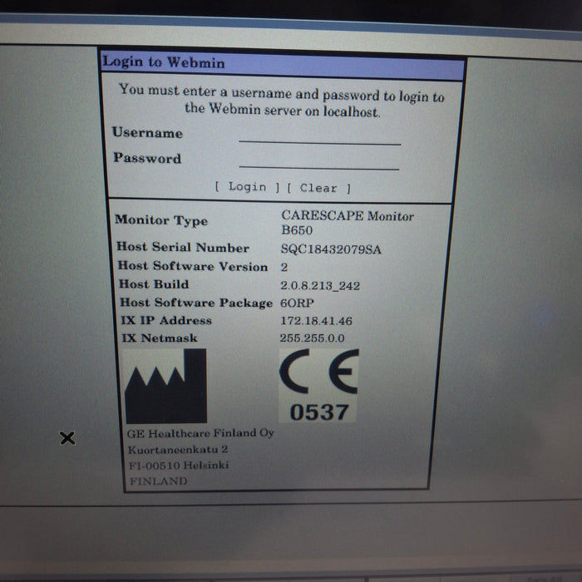Click the [ Clear ] button

click(x=318, y=188)
